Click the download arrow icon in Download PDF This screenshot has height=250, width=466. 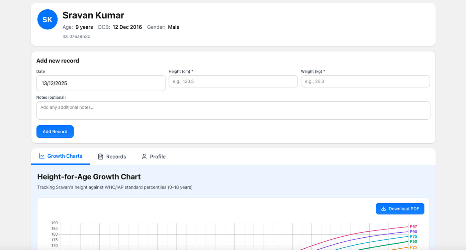[383, 209]
